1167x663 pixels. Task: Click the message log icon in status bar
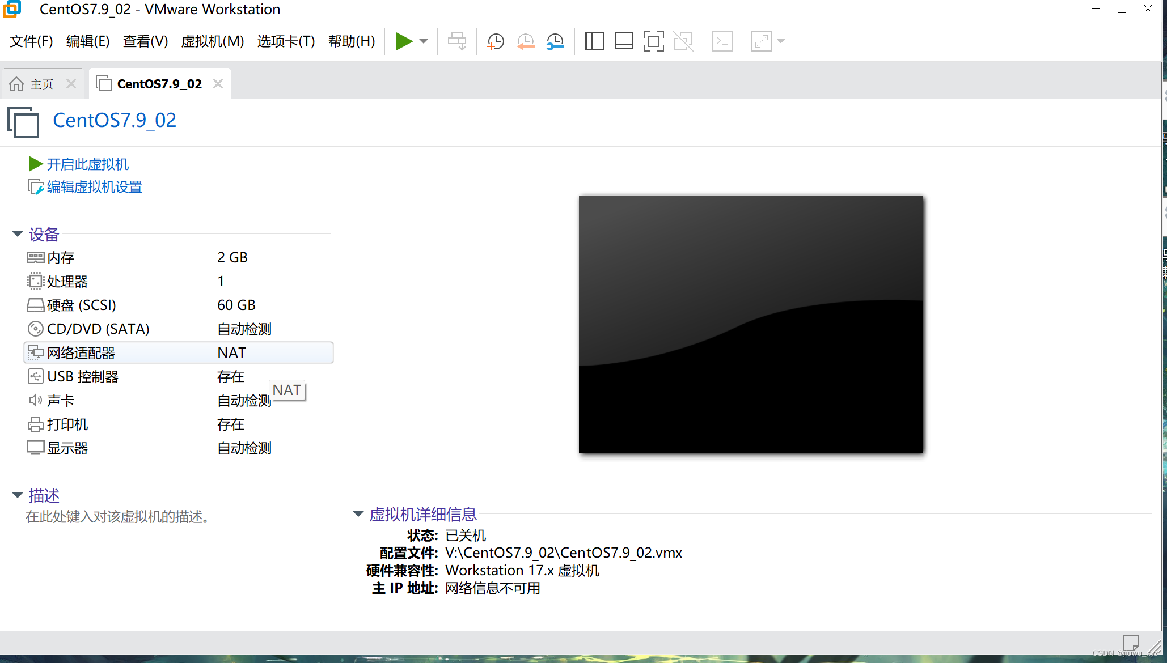1131,643
